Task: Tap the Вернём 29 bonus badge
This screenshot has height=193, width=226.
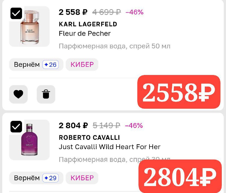Action: click(36, 178)
